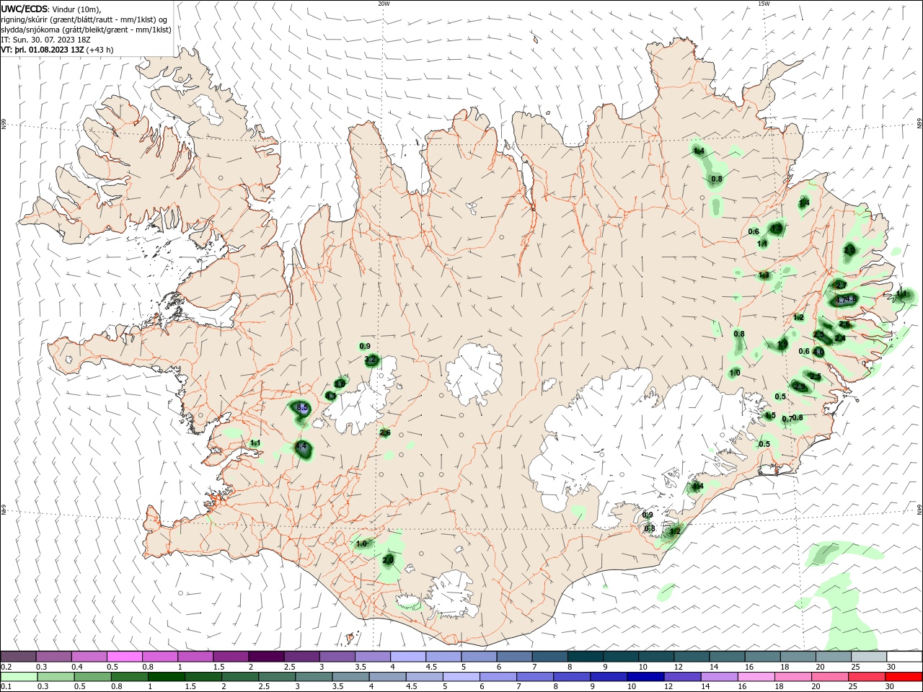
Task: Select the darkest purple swatch in the upper legend
Action: coord(266,656)
